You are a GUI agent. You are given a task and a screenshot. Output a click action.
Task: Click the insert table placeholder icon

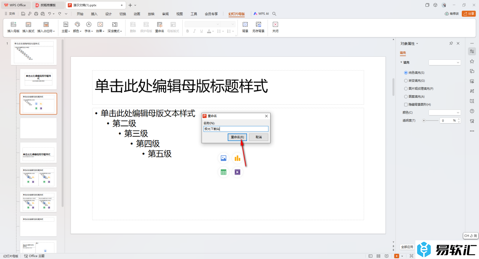pos(223,172)
